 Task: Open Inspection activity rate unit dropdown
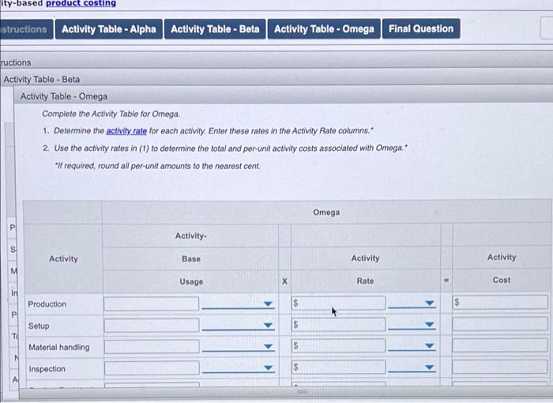point(412,367)
